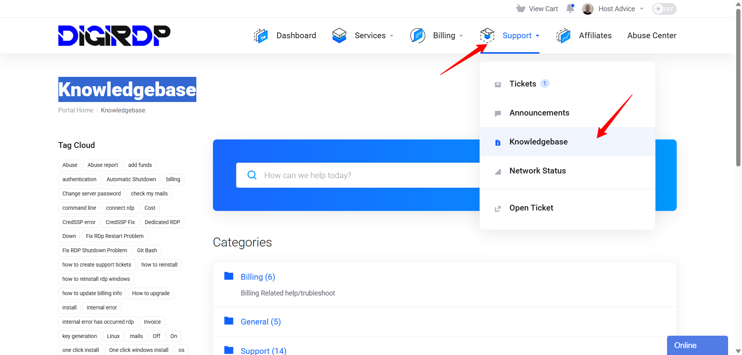742x355 pixels.
Task: Click the Dashboard icon in navigation
Action: (x=261, y=36)
